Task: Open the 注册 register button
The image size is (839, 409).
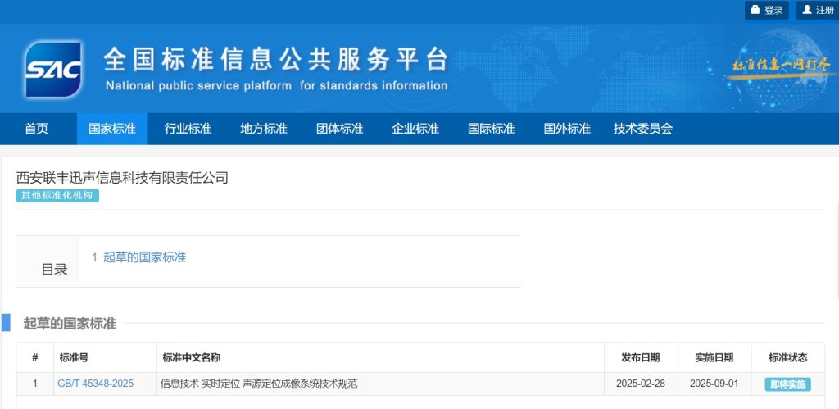Action: pos(818,10)
